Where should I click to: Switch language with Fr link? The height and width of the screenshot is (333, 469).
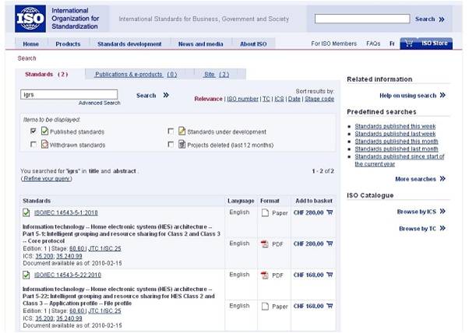point(392,44)
